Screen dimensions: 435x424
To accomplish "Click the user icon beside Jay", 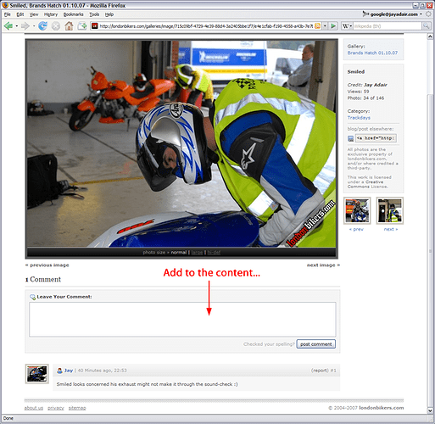I will [x=59, y=371].
